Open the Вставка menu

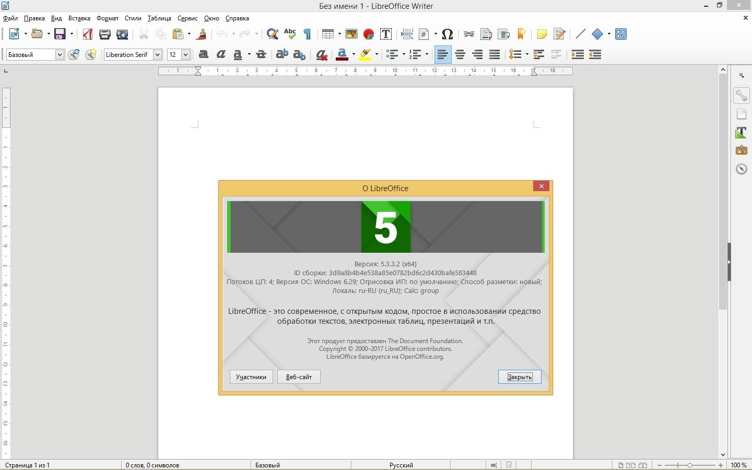pos(79,18)
